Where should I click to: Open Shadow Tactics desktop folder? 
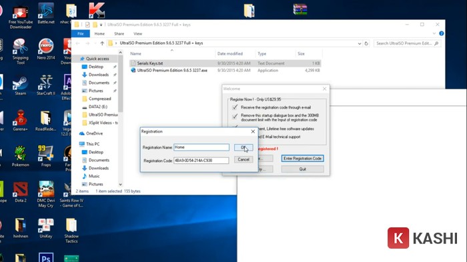[x=71, y=231]
